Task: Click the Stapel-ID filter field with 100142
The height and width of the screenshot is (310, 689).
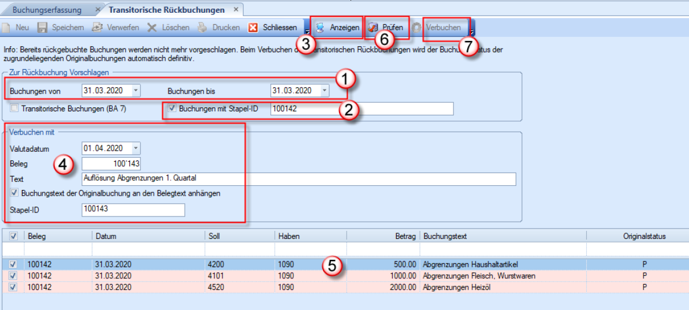Action: click(x=362, y=109)
